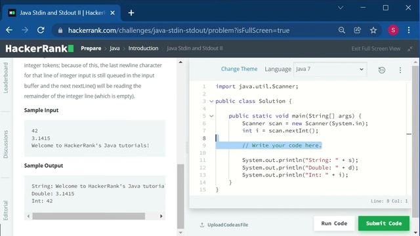
Task: Click sample output 'Int: 42' text
Action: click(x=42, y=201)
